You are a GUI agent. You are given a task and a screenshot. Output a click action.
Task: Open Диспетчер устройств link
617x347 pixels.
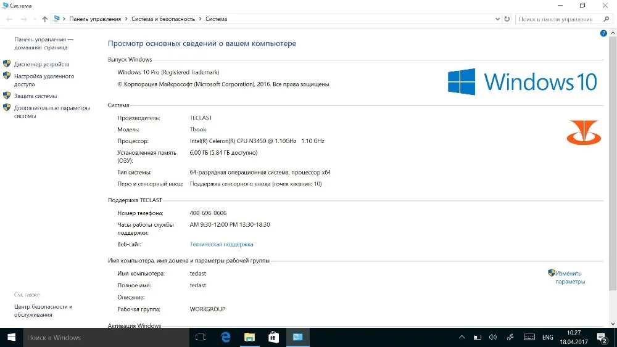click(42, 64)
